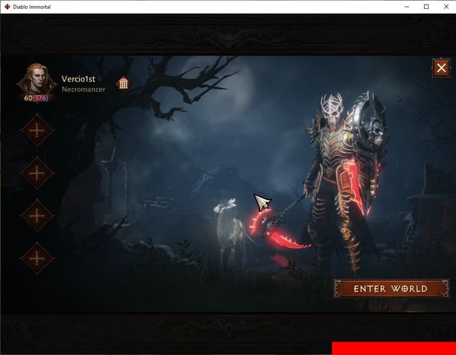Select the Vercio1st character portrait
The width and height of the screenshot is (456, 355).
(x=36, y=78)
